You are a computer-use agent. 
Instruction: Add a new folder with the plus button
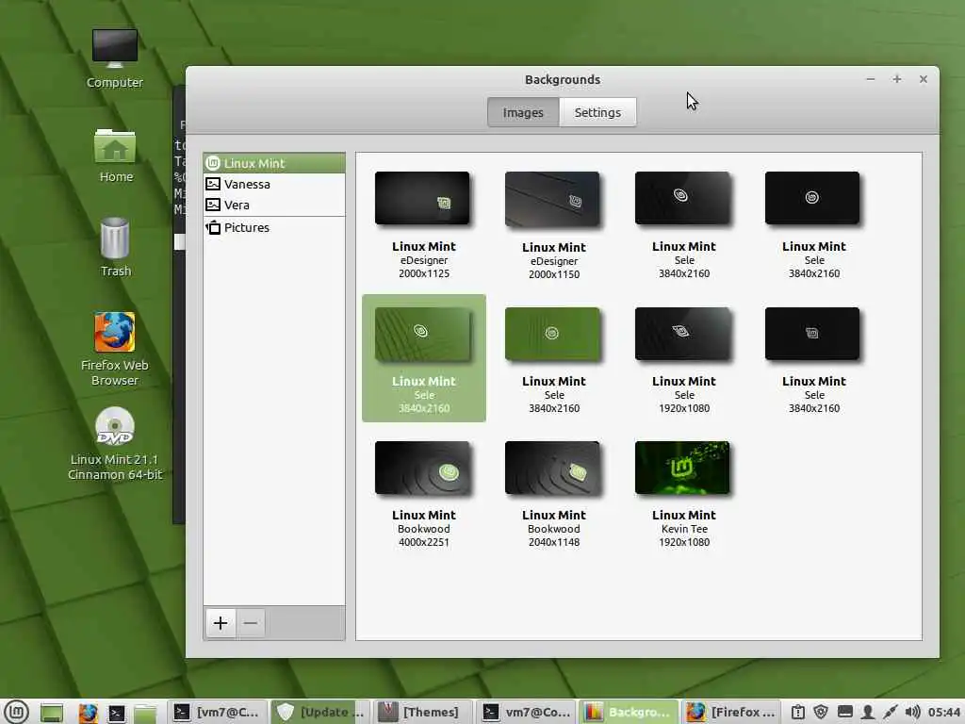tap(221, 623)
